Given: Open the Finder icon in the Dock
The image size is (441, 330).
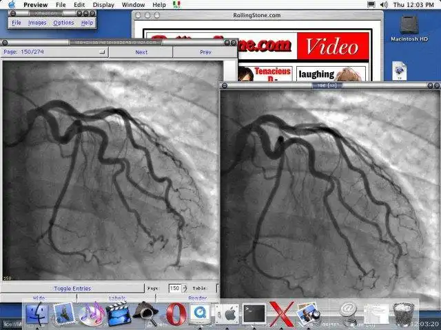Looking at the screenshot, I should (37, 314).
